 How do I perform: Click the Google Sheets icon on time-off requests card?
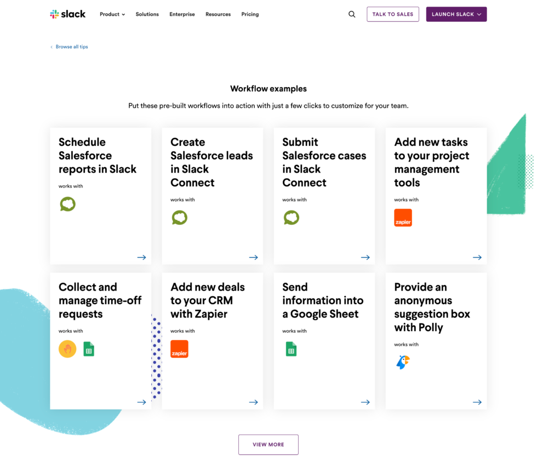click(89, 348)
